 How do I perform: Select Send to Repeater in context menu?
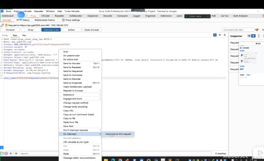tap(80, 67)
